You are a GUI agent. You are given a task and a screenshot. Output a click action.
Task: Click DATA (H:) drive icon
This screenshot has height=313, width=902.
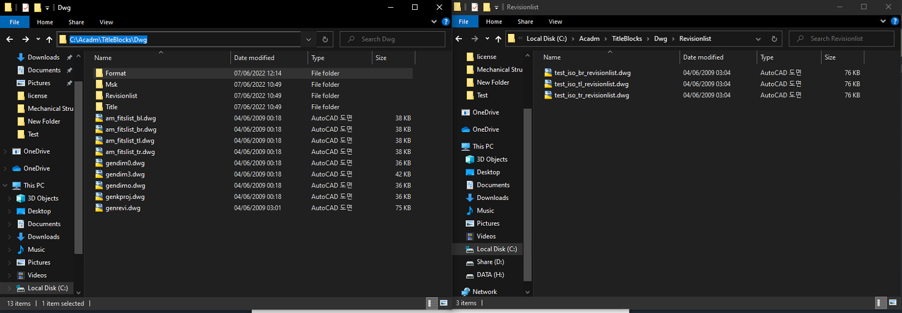[x=470, y=275]
